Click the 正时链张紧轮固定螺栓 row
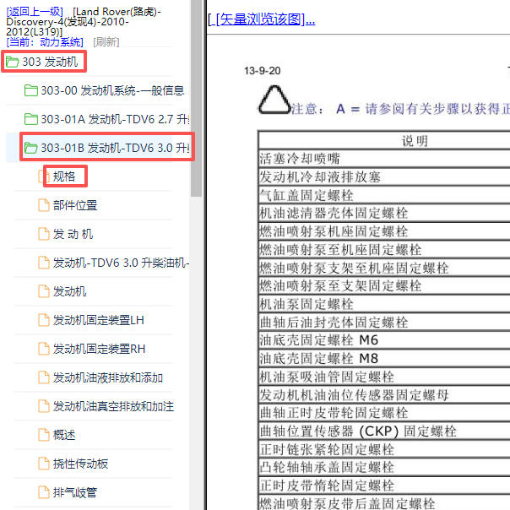This screenshot has width=510, height=510. [x=384, y=449]
